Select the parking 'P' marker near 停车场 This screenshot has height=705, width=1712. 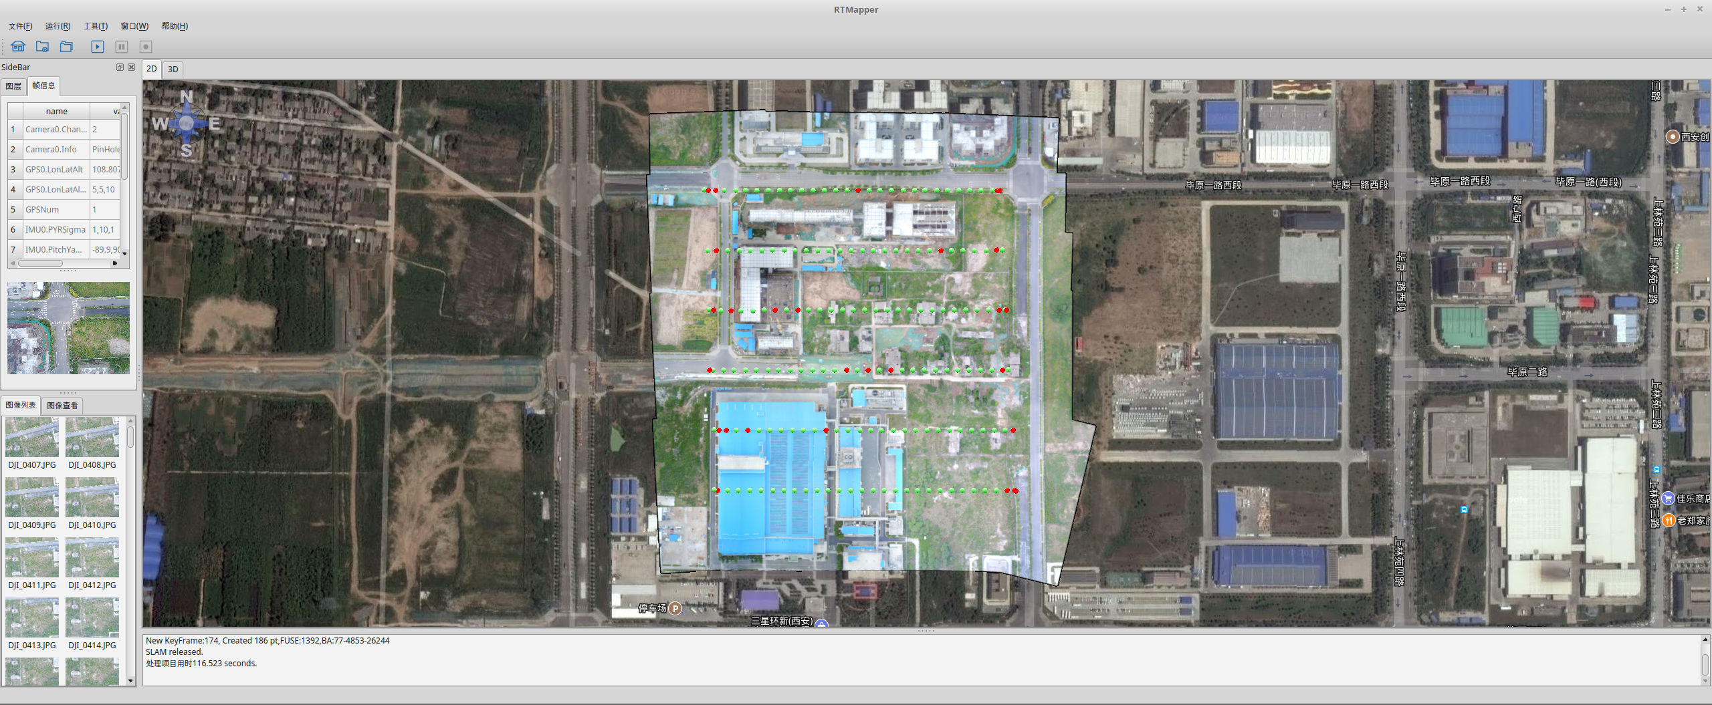[675, 609]
